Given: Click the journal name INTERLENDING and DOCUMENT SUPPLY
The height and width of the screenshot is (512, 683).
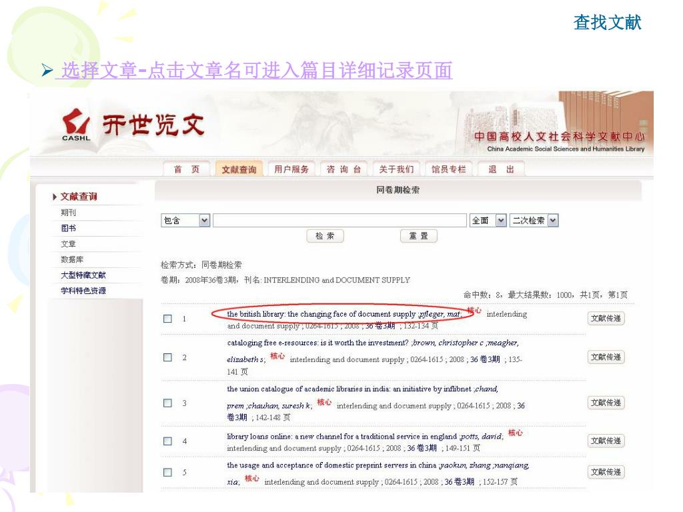Looking at the screenshot, I should pos(337,280).
